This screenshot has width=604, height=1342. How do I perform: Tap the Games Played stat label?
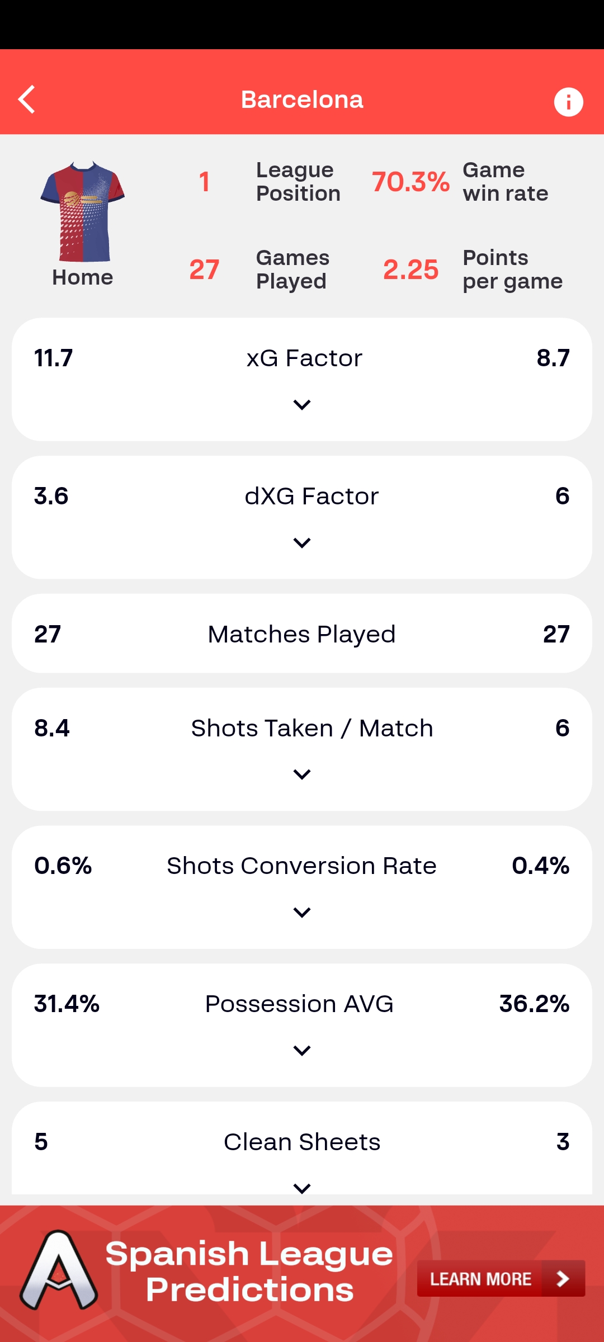(x=292, y=270)
